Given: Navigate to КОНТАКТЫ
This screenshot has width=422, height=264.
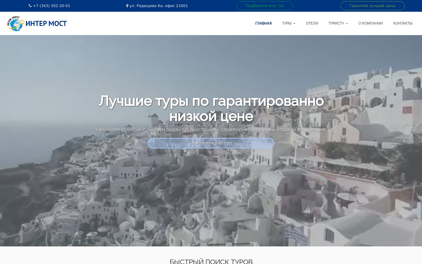Looking at the screenshot, I should coord(403,23).
